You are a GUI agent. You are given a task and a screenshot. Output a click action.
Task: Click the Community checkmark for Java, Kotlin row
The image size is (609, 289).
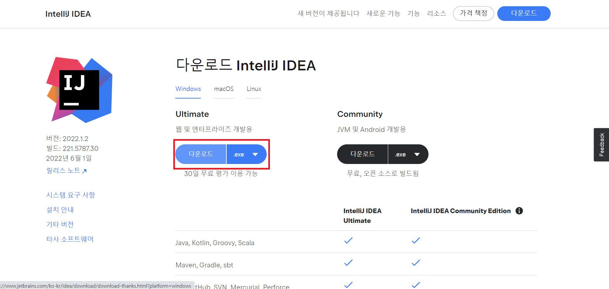pos(416,241)
